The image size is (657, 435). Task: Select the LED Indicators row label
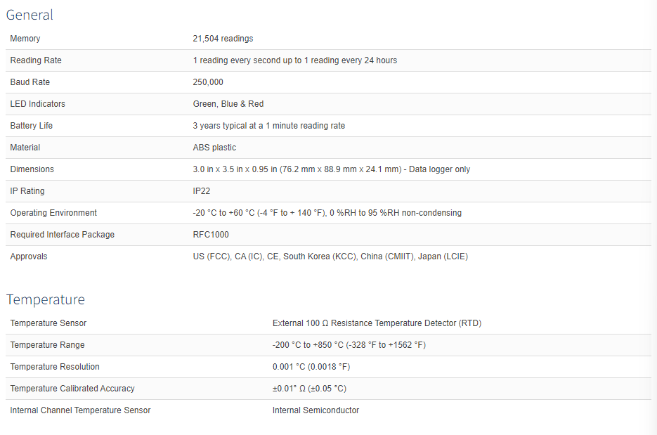[x=38, y=104]
